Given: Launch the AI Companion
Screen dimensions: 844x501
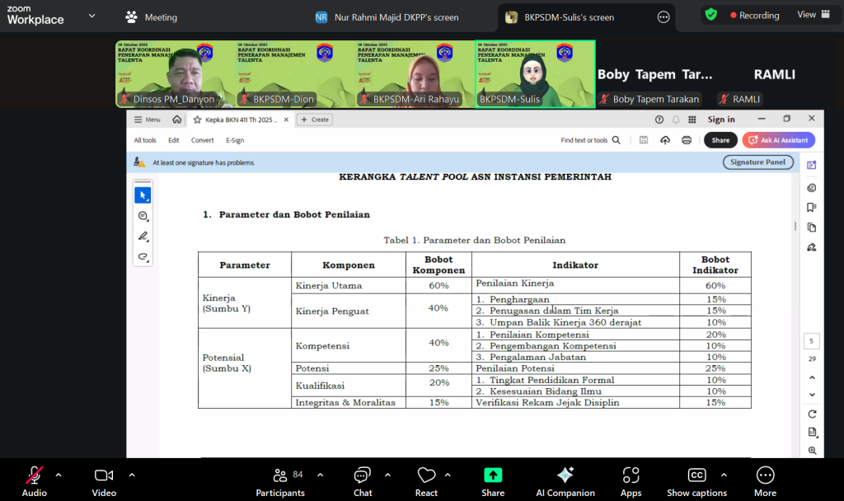Looking at the screenshot, I should click(x=565, y=478).
